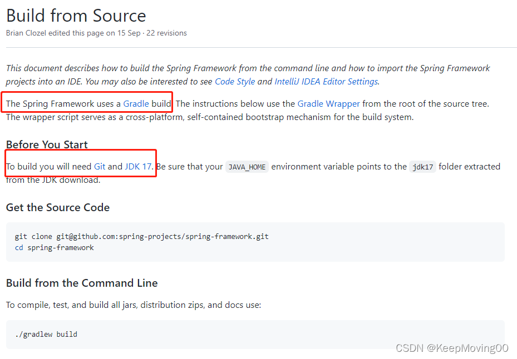
Task: Click 'To compile, test, and build all jars' sentence
Action: pyautogui.click(x=134, y=305)
